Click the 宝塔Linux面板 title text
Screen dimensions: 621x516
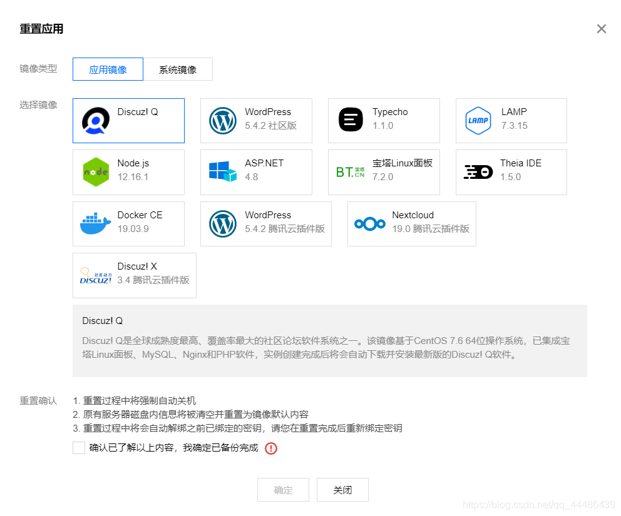click(403, 163)
